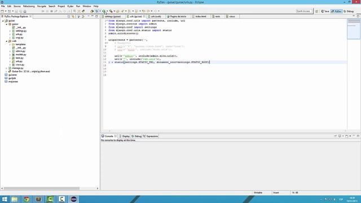Screen dimensions: 361x203
Task: Click the Run external tools icon
Action: pos(111,11)
